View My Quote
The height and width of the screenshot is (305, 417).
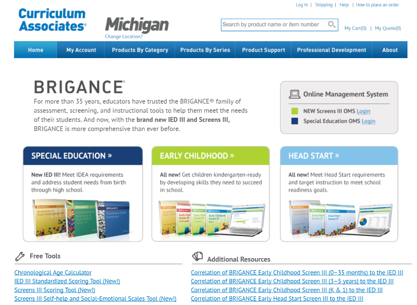pyautogui.click(x=388, y=28)
